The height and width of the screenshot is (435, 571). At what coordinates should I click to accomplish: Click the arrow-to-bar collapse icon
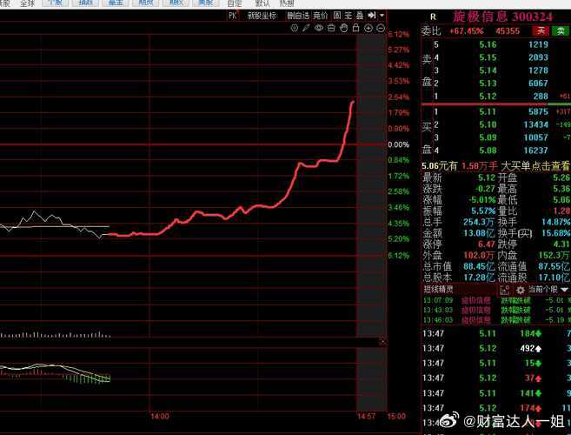tap(372, 16)
